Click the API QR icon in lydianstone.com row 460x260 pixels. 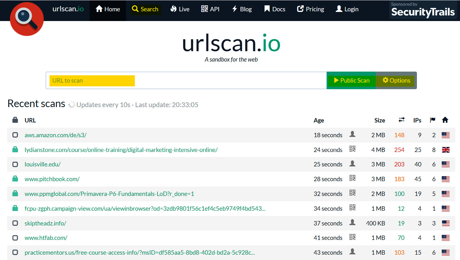352,149
